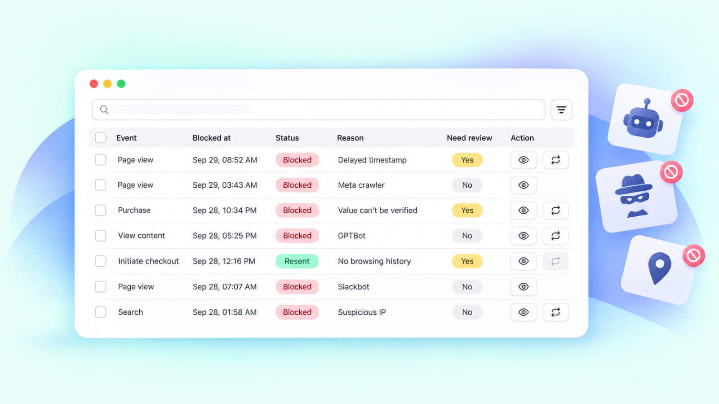The image size is (719, 404).
Task: View details of Delayed timestamp event
Action: point(524,160)
